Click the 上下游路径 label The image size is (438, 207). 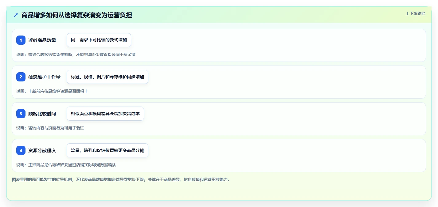[415, 13]
